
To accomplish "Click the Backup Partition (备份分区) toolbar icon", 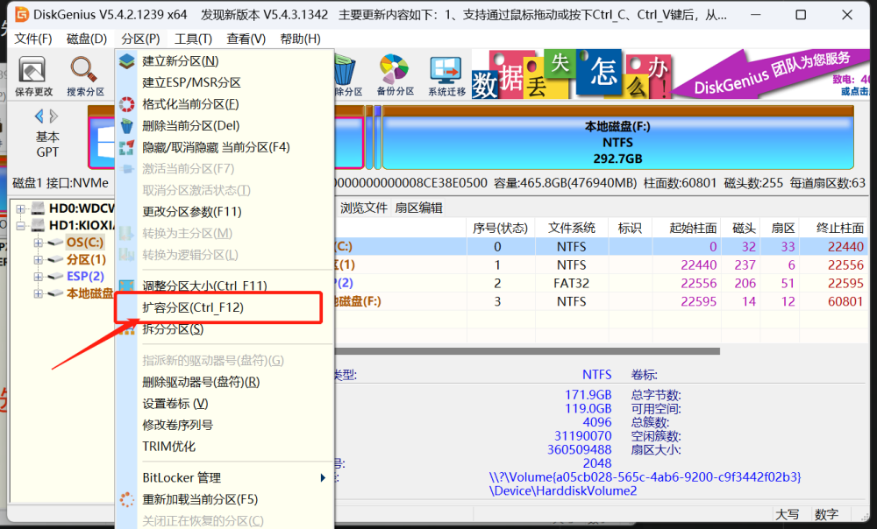I will (x=395, y=75).
